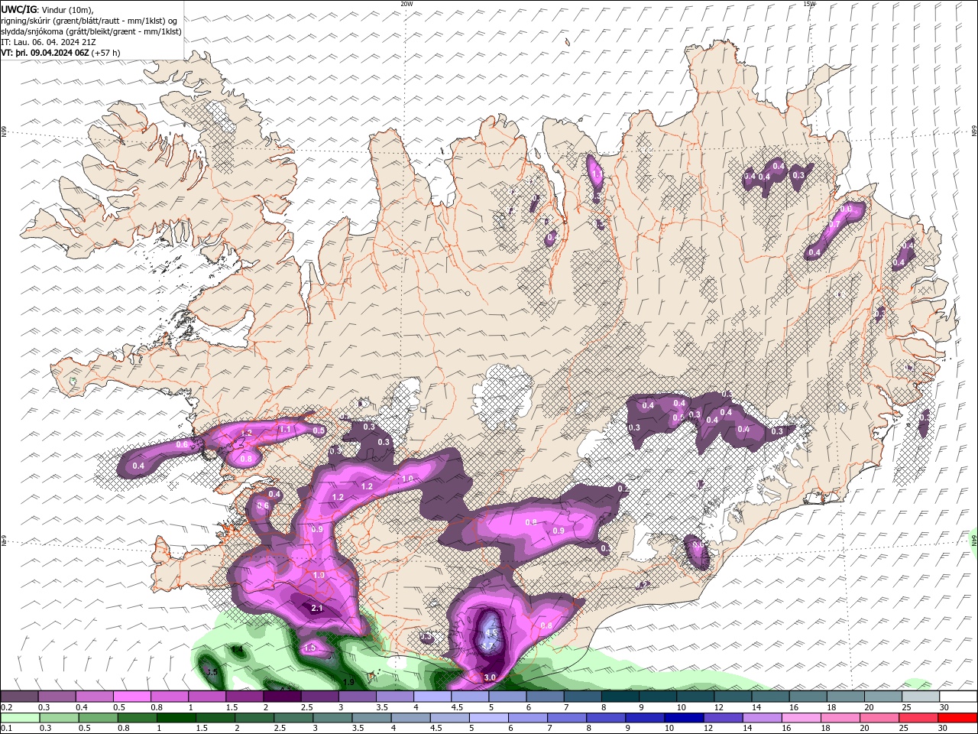Click the "1.9" value in the green area
The height and width of the screenshot is (734, 978).
click(x=348, y=682)
